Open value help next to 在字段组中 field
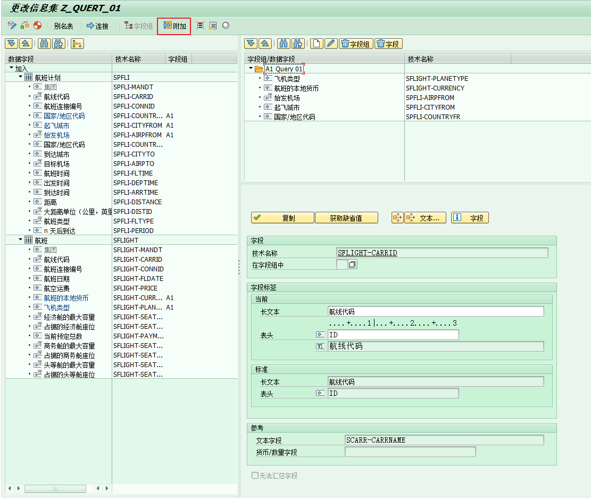This screenshot has height=498, width=591. [353, 264]
